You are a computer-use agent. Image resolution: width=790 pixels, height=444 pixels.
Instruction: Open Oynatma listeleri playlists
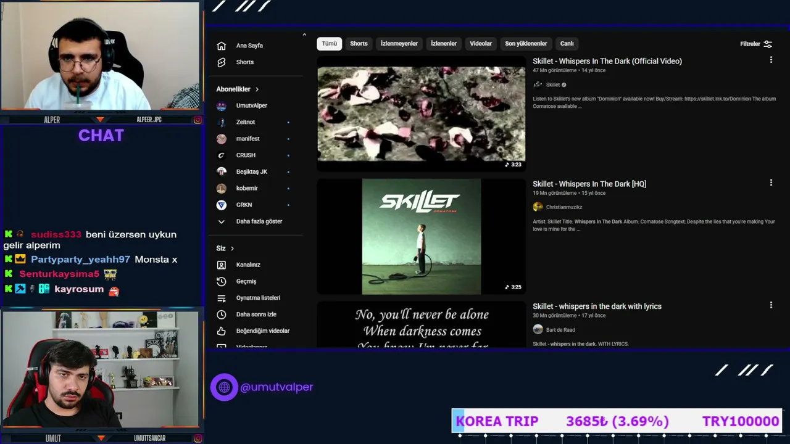pyautogui.click(x=258, y=298)
